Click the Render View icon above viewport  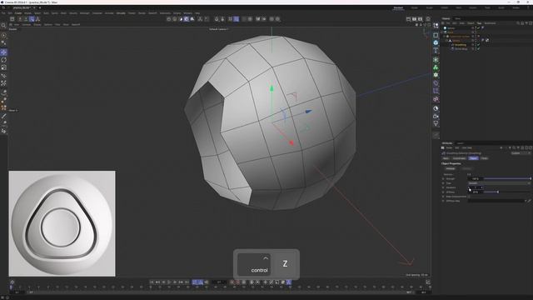coord(408,19)
